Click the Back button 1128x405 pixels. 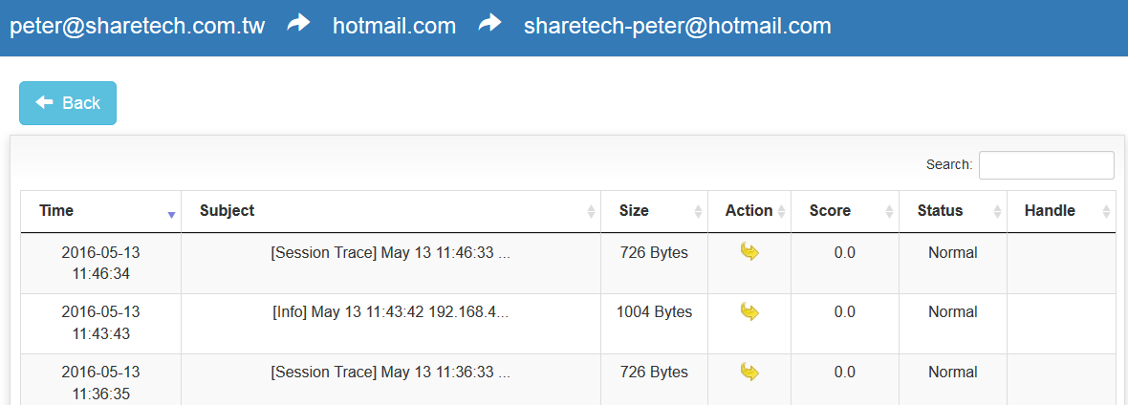tap(68, 103)
